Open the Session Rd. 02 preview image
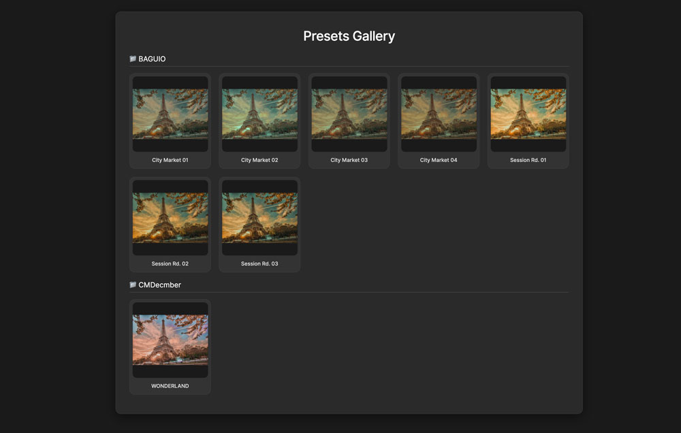Image resolution: width=681 pixels, height=433 pixels. [170, 217]
